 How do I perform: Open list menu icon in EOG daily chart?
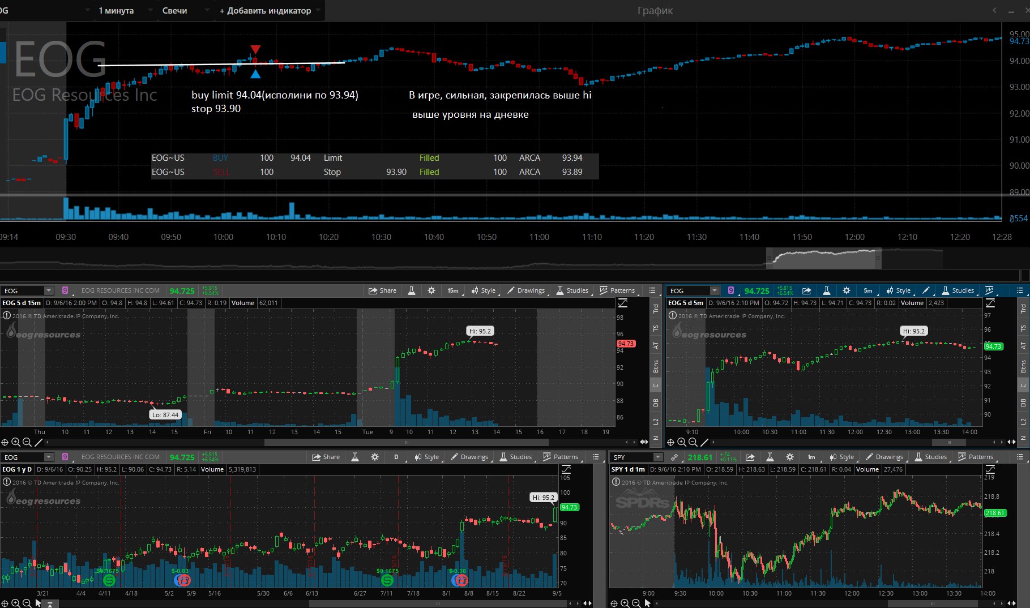(x=596, y=457)
